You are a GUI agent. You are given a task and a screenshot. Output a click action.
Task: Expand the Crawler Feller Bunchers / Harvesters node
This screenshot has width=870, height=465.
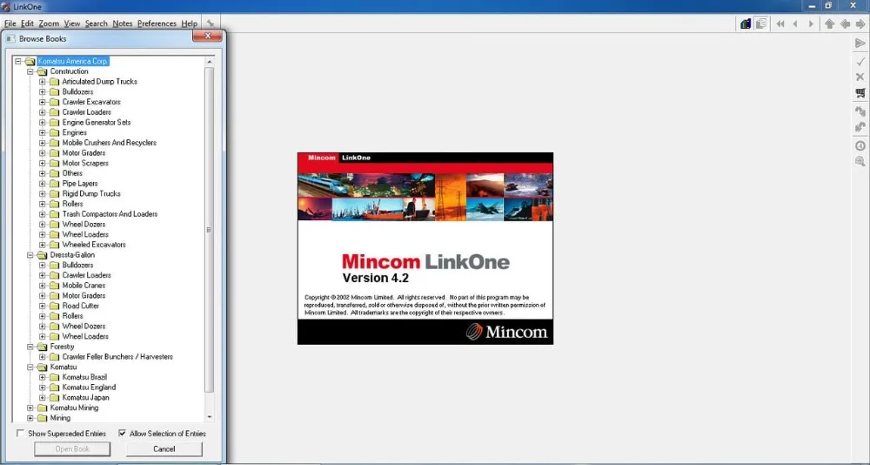42,357
